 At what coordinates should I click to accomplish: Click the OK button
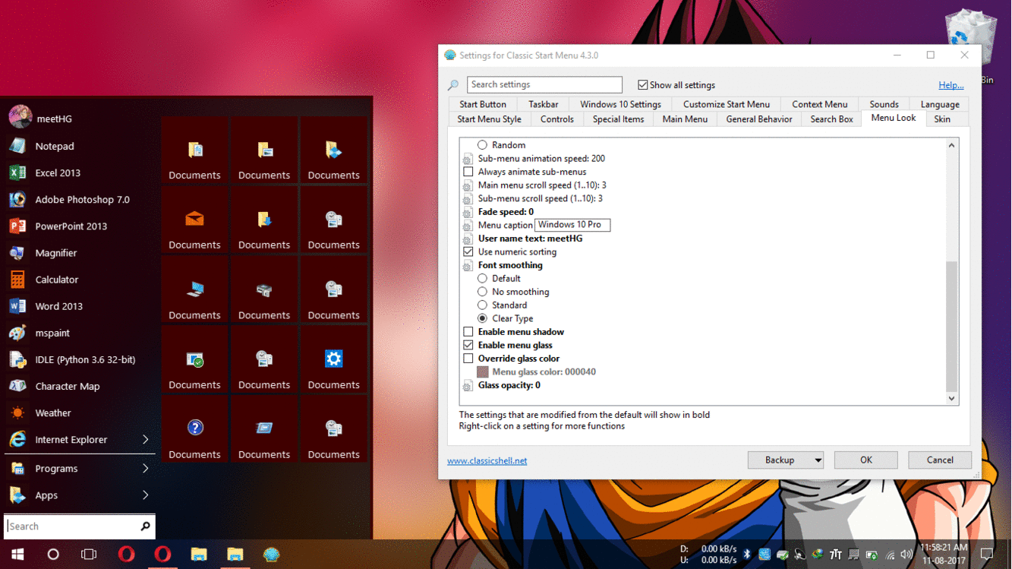[865, 460]
